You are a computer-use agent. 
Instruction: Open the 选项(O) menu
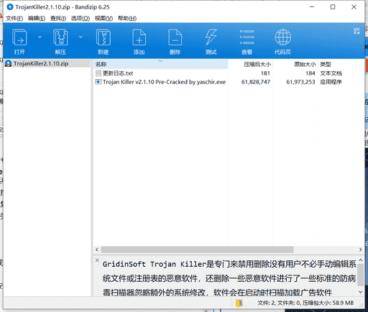[x=80, y=19]
